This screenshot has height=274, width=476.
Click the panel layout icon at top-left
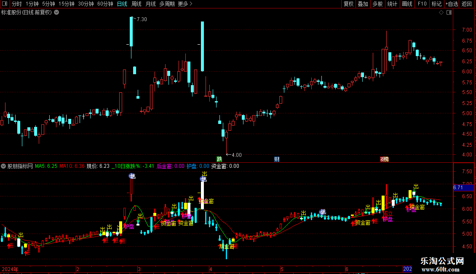(x=5, y=4)
